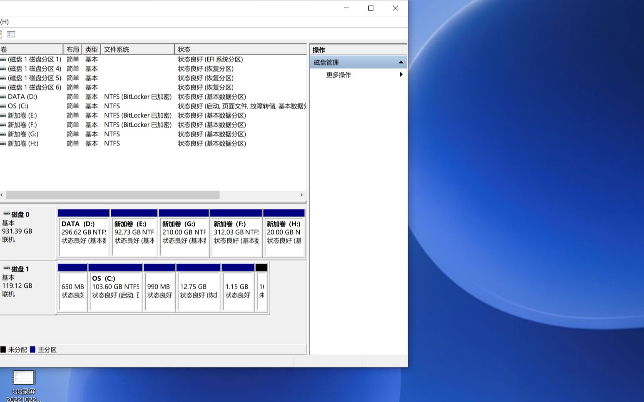This screenshot has width=644, height=402.
Task: Select 新加卷 (F:) 312.03 GB partition block
Action: tap(236, 233)
